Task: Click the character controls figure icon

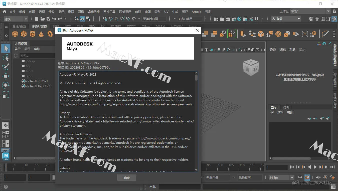Action: click(317, 19)
